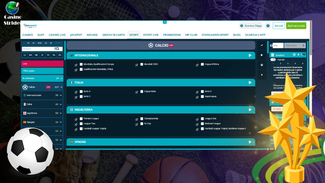The height and width of the screenshot is (183, 325).
Task: Open the help question mark icon in header
Action: pyautogui.click(x=268, y=26)
